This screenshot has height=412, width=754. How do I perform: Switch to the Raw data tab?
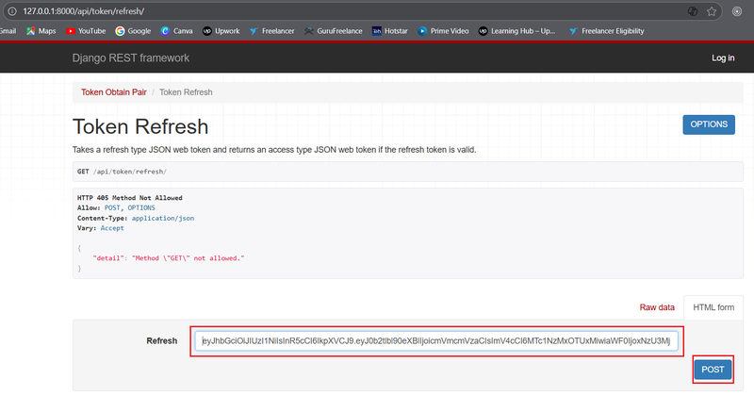(657, 307)
